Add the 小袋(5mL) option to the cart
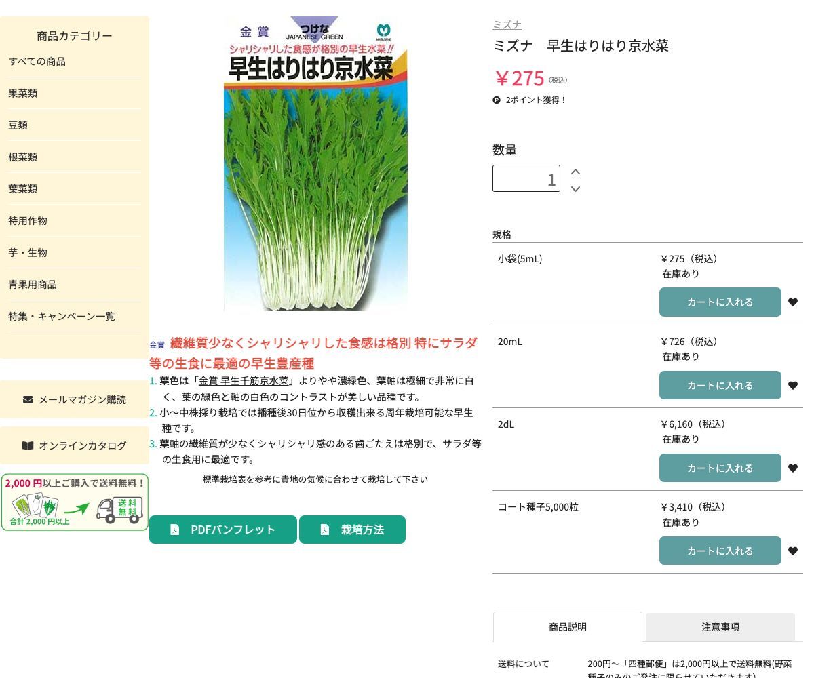 click(x=720, y=302)
